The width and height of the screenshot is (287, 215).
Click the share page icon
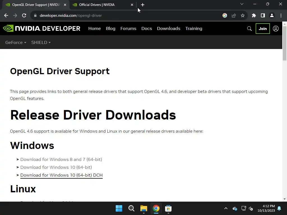[234, 16]
